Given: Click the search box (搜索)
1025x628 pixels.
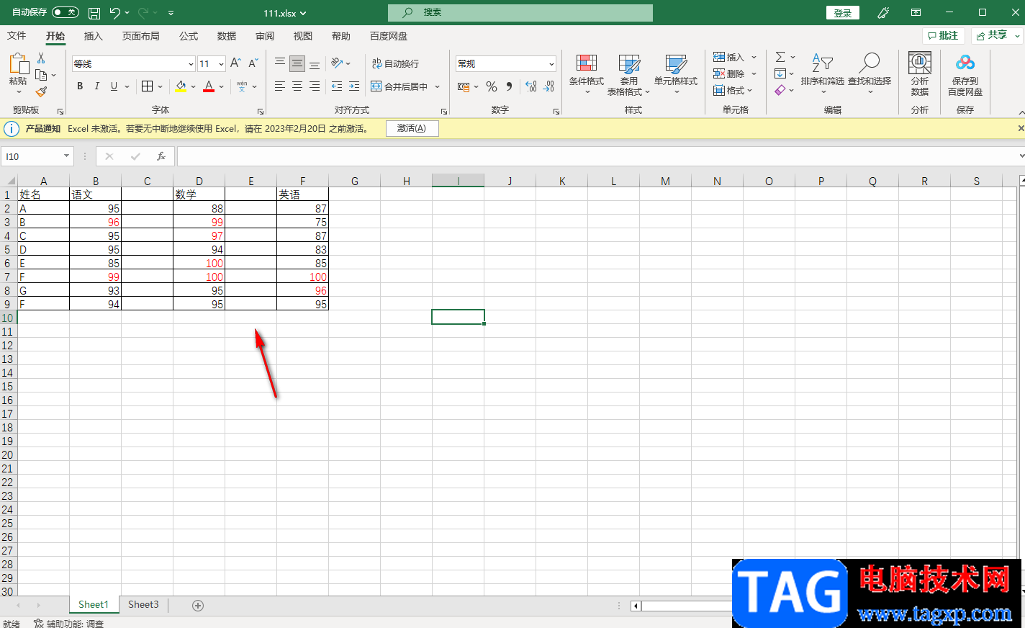Looking at the screenshot, I should pos(520,12).
